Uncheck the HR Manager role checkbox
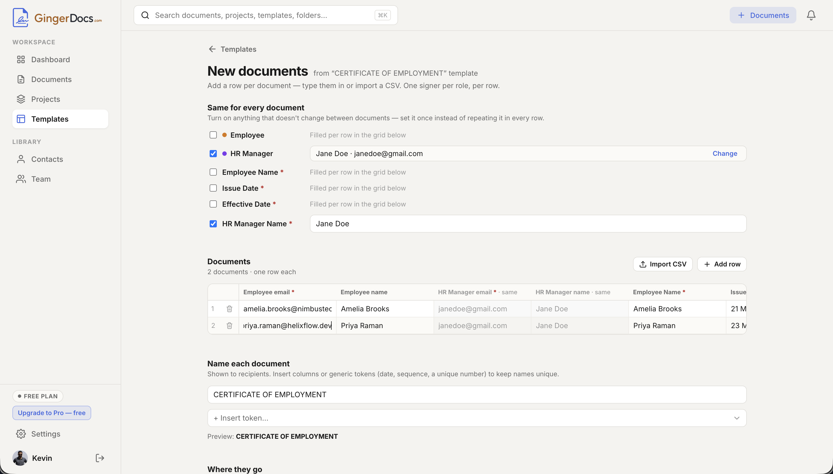833x474 pixels. click(213, 154)
